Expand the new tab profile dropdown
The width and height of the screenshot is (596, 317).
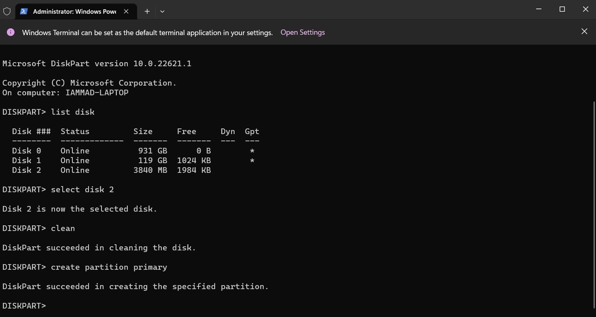pos(162,11)
